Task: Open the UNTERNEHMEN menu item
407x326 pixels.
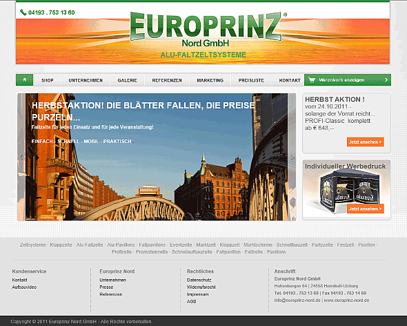Action: click(86, 80)
